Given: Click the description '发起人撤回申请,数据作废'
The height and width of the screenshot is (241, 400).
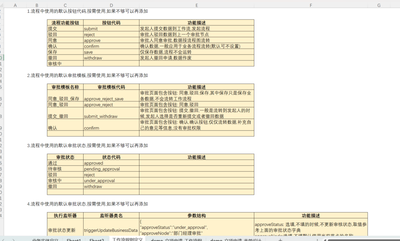Looking at the screenshot, I should tap(197, 58).
